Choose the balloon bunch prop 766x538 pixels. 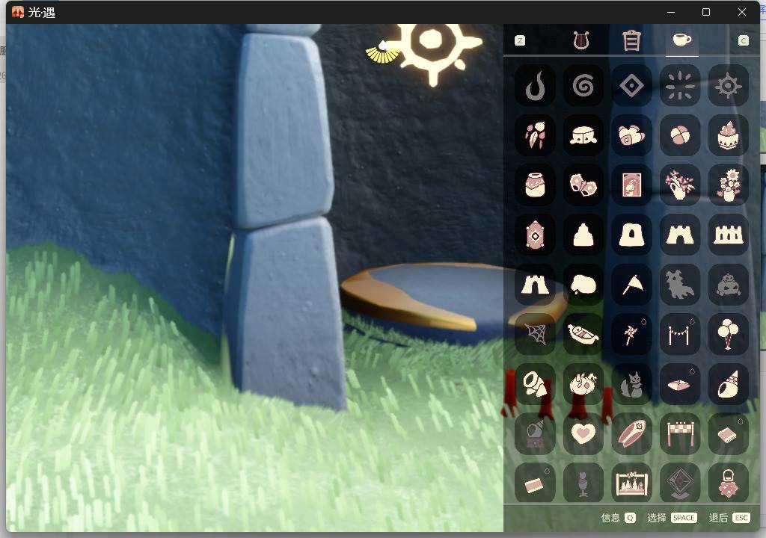(728, 335)
